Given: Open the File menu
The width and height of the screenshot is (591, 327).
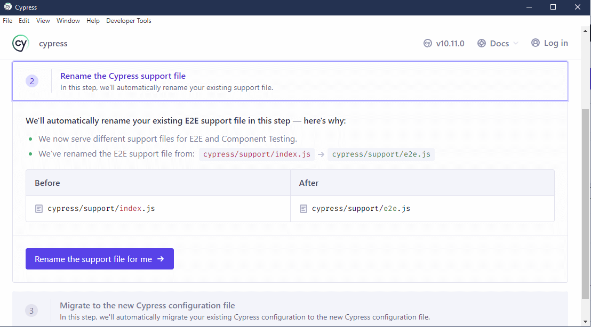Looking at the screenshot, I should point(7,20).
